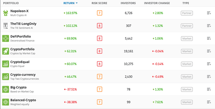The width and height of the screenshot is (215, 109).
Task: Click Partner tag in TheTIE-LongOnly row
Action: click(187, 26)
